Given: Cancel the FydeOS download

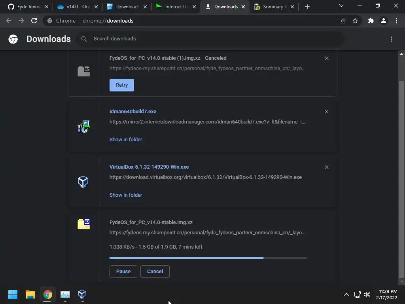Looking at the screenshot, I should 155,272.
